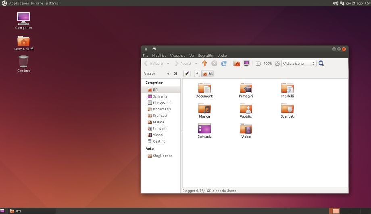Screen dimensions: 371x214
Task: Open the Cestino icon on the desktop
Action: [x=23, y=64]
